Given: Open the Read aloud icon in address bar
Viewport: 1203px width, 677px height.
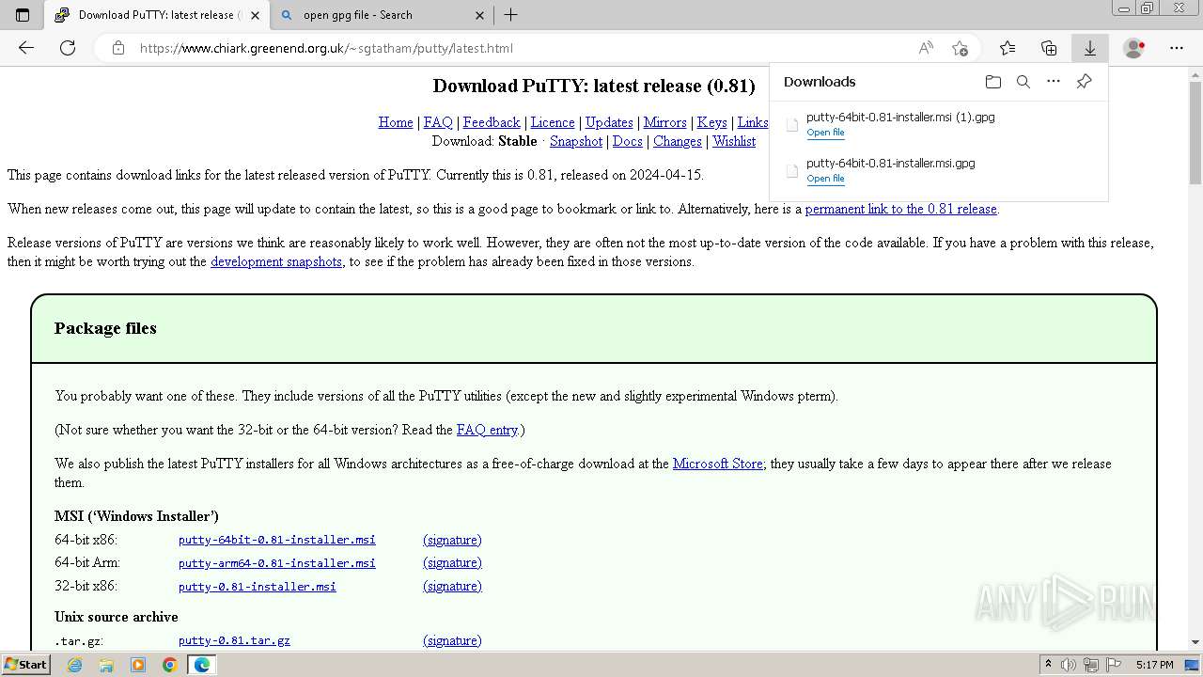Looking at the screenshot, I should [926, 48].
